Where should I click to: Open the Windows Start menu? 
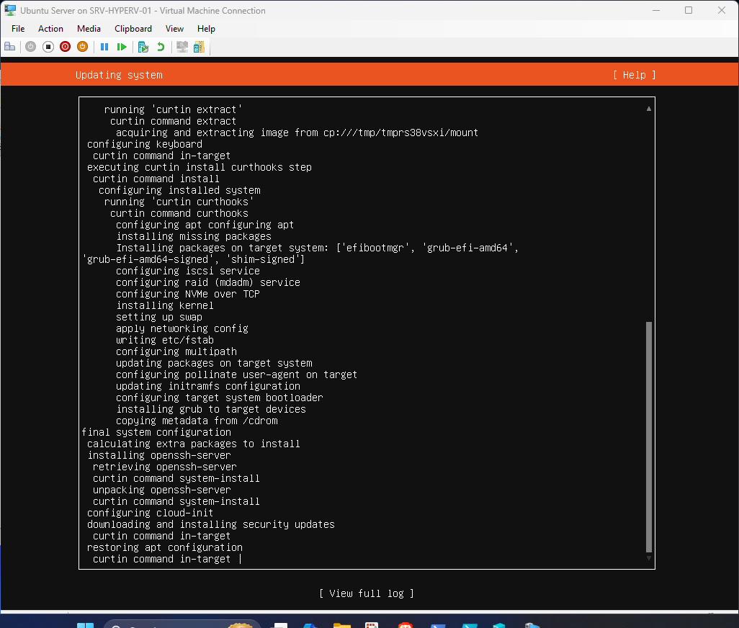tap(85, 622)
